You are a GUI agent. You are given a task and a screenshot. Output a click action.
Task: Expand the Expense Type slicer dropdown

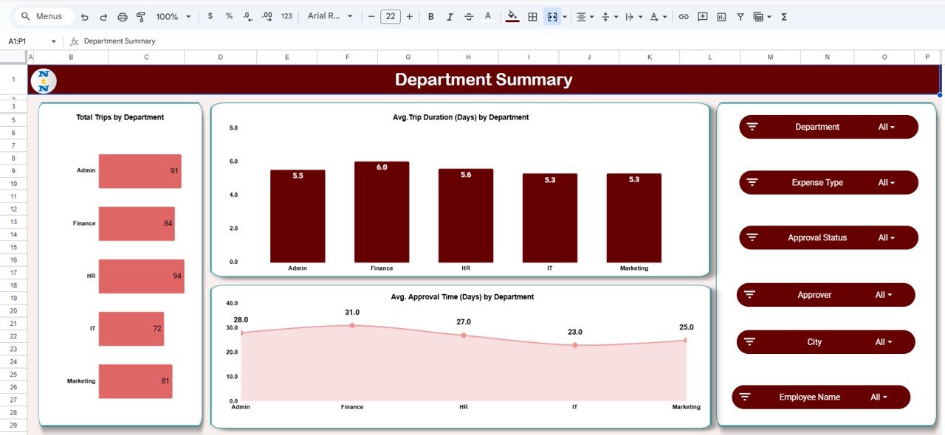[x=884, y=182]
